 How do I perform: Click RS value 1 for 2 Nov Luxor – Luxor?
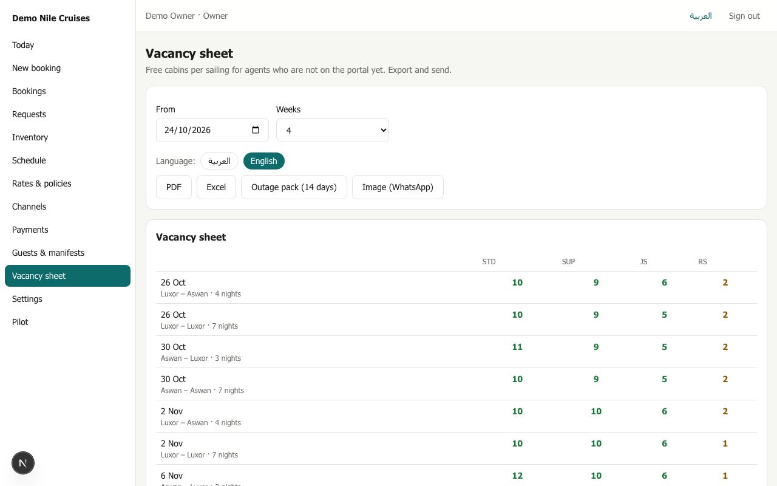(x=725, y=443)
